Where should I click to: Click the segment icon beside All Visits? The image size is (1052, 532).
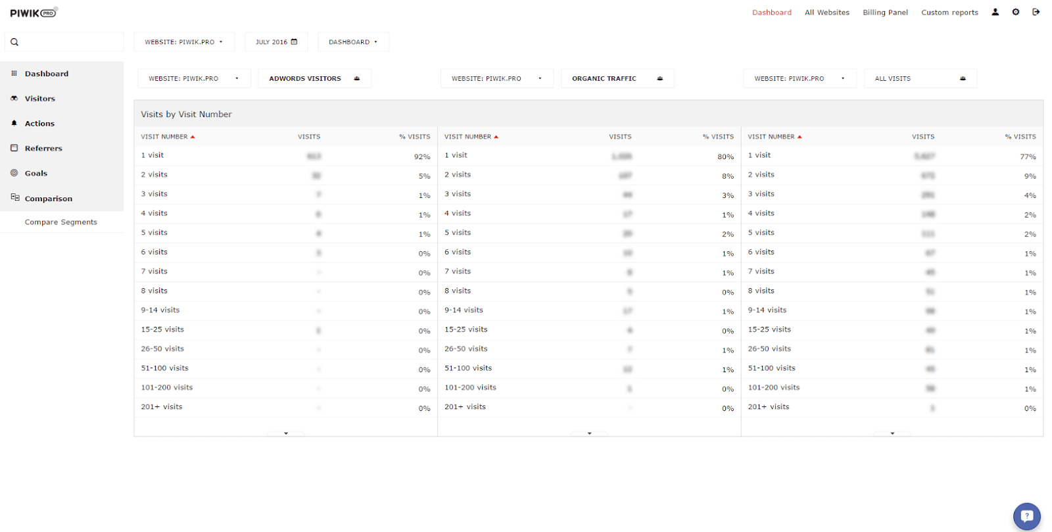click(963, 78)
